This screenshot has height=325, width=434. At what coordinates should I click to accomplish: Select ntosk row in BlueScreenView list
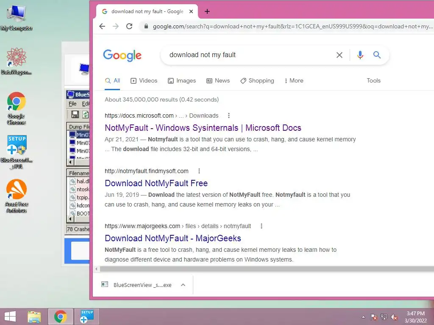tap(79, 189)
